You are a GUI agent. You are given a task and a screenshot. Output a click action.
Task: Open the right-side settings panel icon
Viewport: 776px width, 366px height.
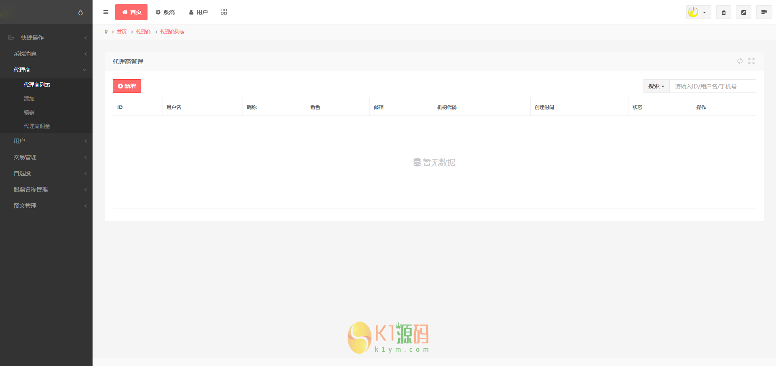764,12
